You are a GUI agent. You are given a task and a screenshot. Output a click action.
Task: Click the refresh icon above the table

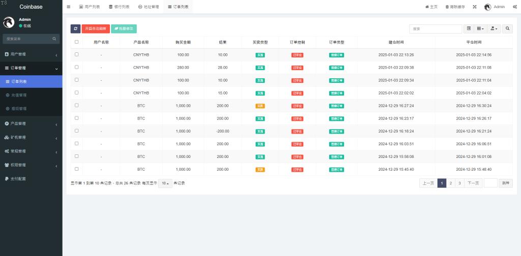click(75, 29)
